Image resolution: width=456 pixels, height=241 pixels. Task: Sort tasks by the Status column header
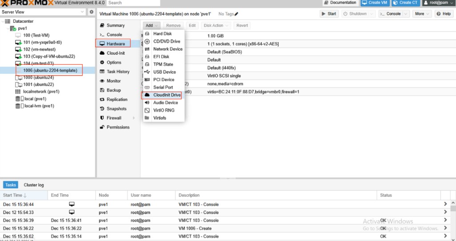point(409,195)
